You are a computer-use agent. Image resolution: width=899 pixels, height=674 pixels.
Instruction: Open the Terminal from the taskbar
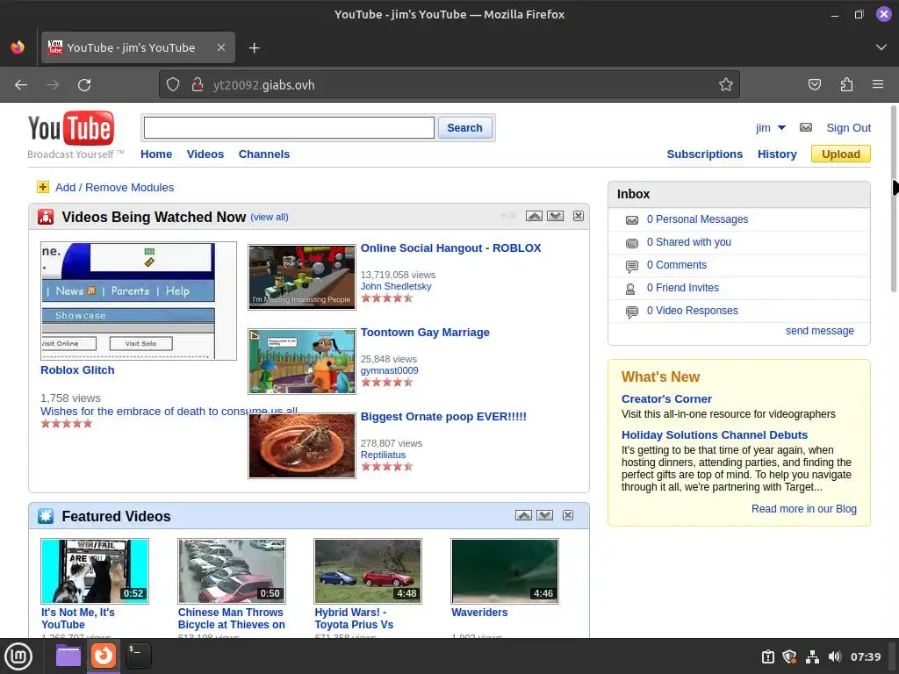[x=138, y=656]
